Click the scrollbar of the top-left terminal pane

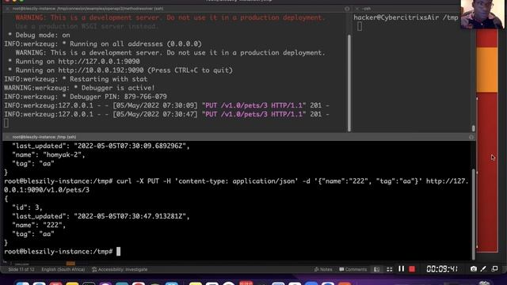349,83
